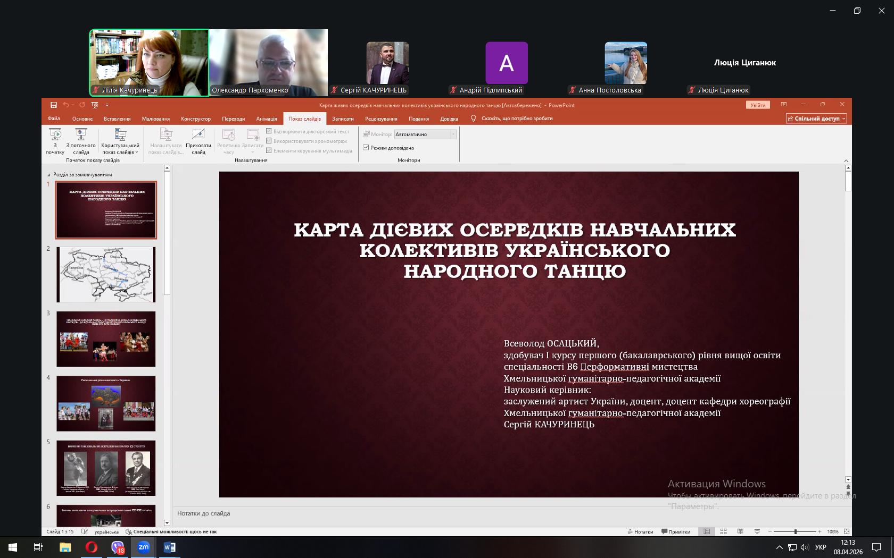The height and width of the screenshot is (558, 894).
Task: Toggle 'Режим доповідача' checkbox
Action: [x=366, y=148]
